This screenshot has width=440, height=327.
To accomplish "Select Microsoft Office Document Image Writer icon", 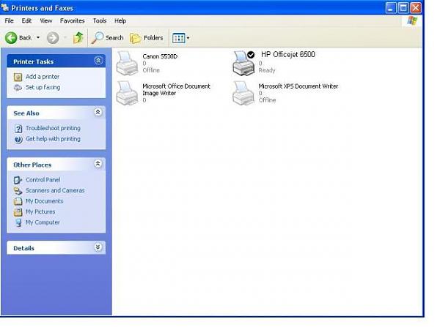I will pyautogui.click(x=127, y=94).
